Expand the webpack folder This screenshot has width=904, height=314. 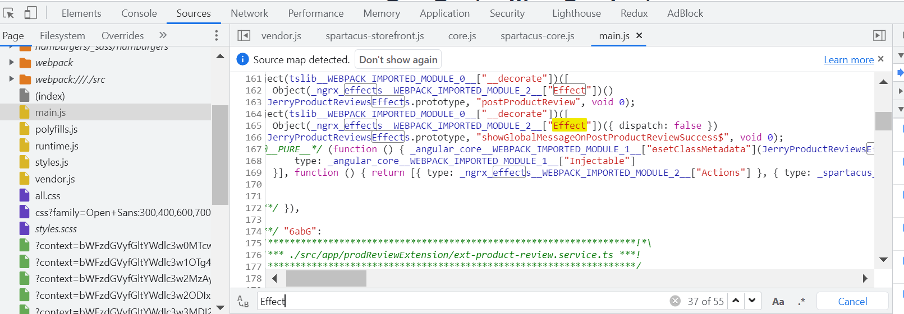(11, 63)
